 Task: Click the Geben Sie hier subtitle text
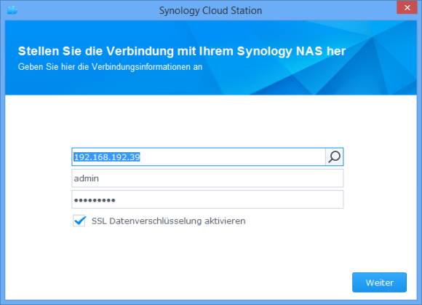pyautogui.click(x=110, y=66)
